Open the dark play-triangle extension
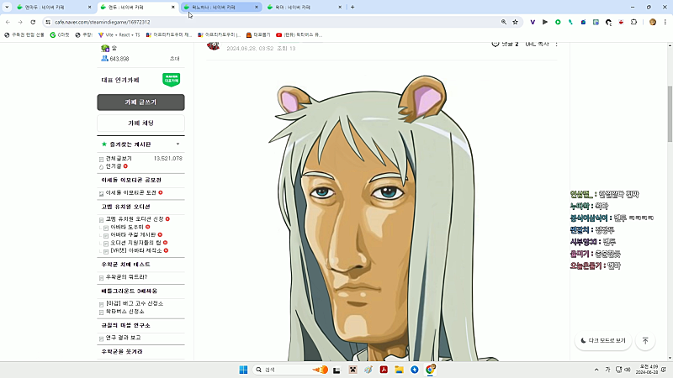This screenshot has width=673, height=378. click(x=545, y=22)
